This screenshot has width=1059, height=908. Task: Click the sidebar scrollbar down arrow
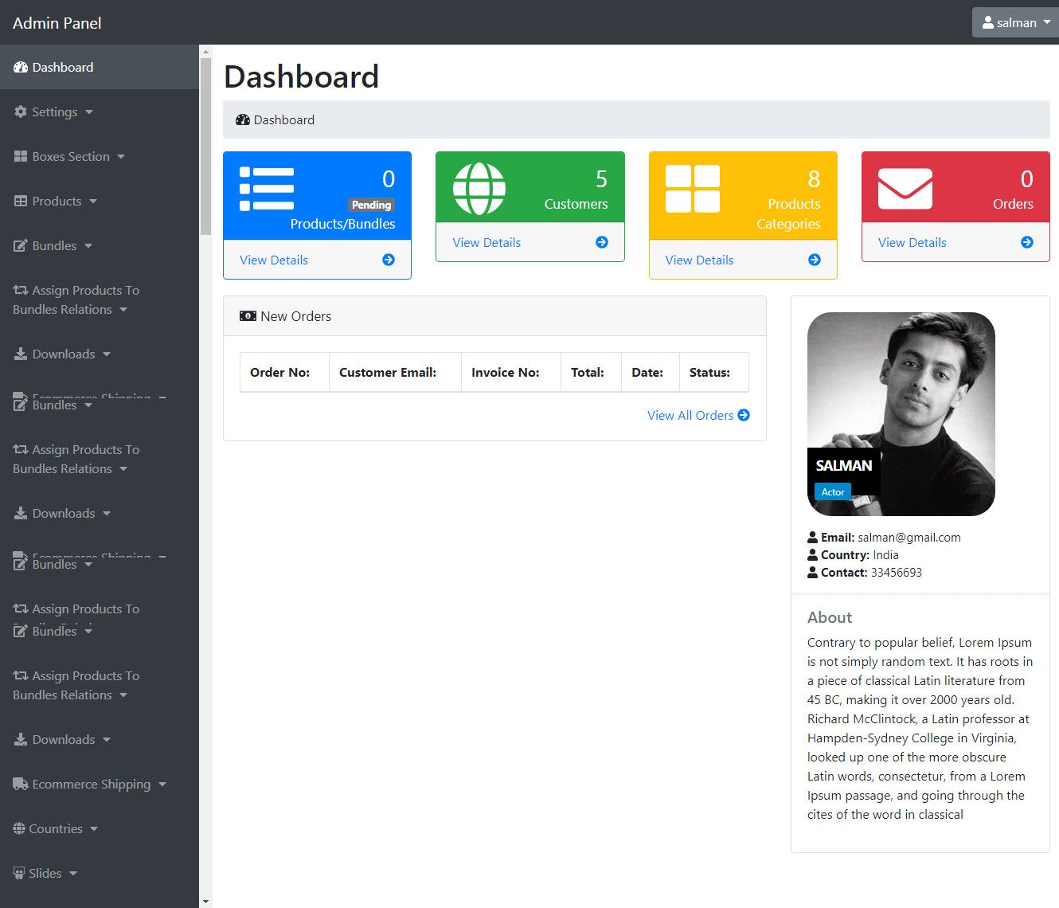pyautogui.click(x=206, y=902)
